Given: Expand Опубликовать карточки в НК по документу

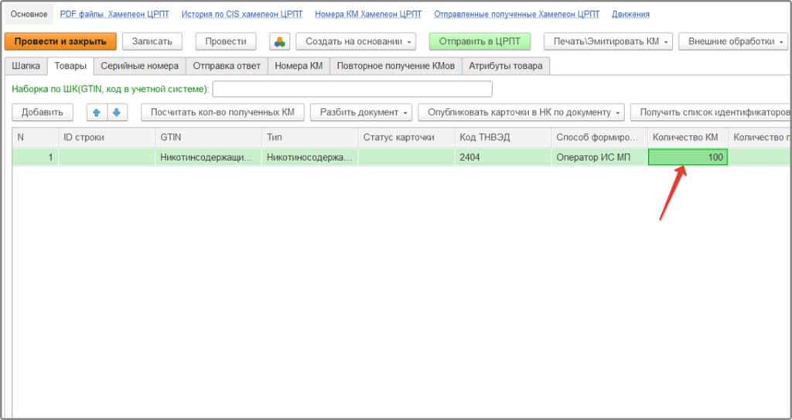Looking at the screenshot, I should tap(521, 112).
